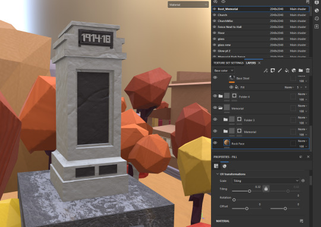This screenshot has height=227, width=321.
Task: Hide the Church texture set
Action: click(215, 15)
